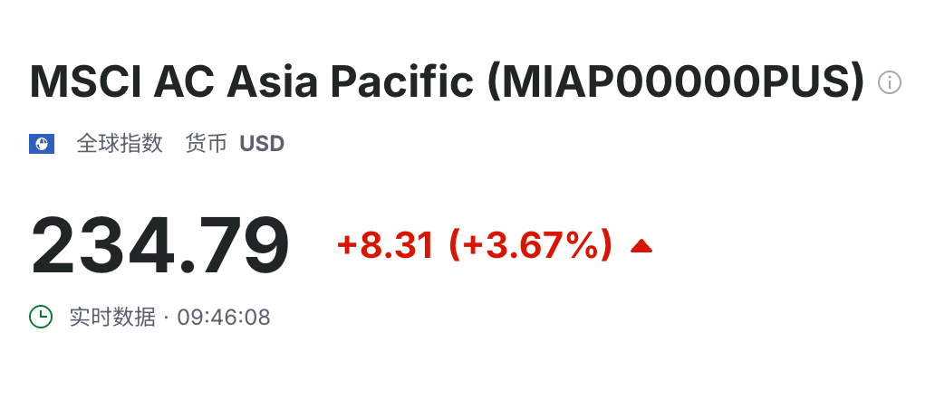Click the dot separator before the timestamp
This screenshot has width=935, height=418.
(x=166, y=318)
